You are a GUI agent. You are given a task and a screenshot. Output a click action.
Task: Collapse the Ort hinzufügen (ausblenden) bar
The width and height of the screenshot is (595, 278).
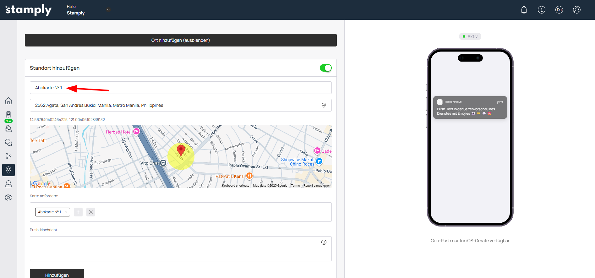point(181,40)
